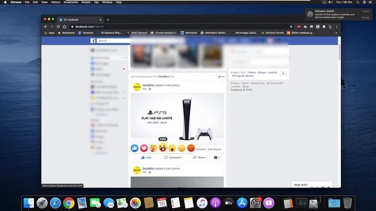Open a new Chrome tab

pyautogui.click(x=108, y=20)
